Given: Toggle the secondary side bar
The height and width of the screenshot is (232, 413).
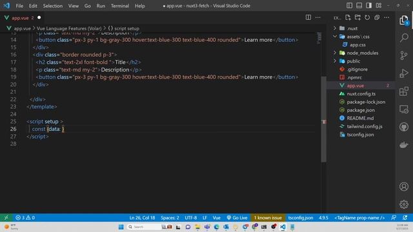Looking at the screenshot, I should tap(368, 6).
